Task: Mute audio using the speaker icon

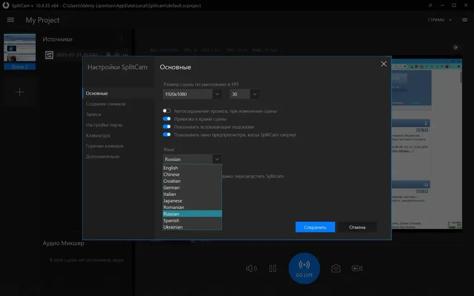Action: (x=251, y=268)
